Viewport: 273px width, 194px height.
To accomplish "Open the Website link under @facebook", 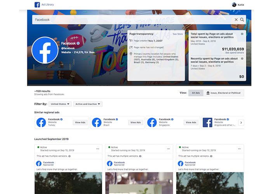I will pos(66,52).
